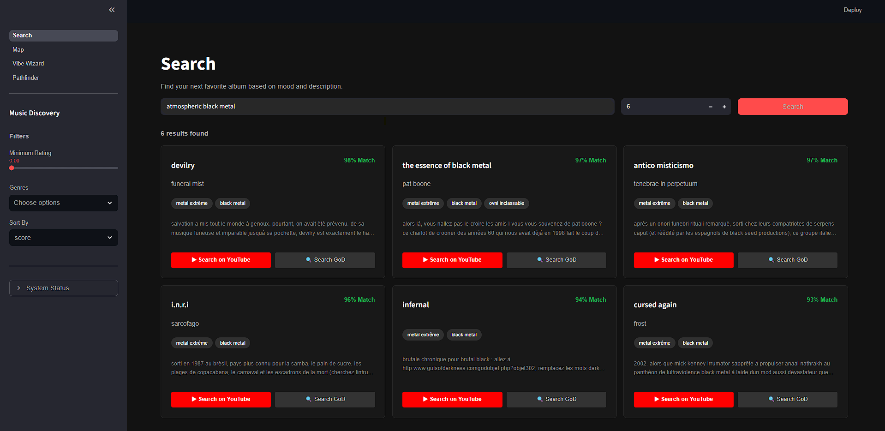The image size is (885, 431).
Task: Open the Genres Choose options dropdown
Action: point(63,203)
